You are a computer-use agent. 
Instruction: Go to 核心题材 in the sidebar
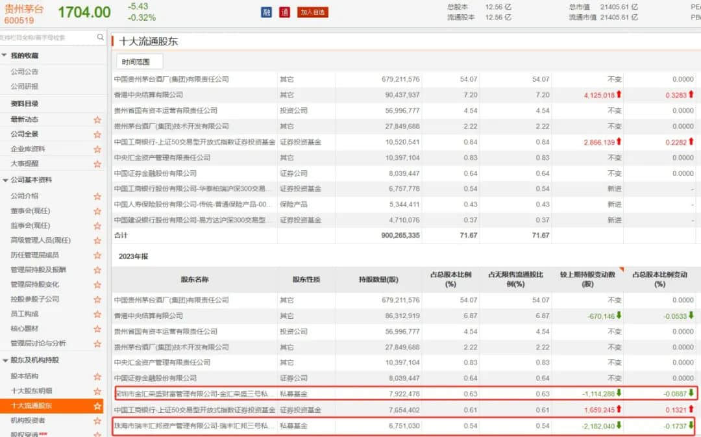pyautogui.click(x=25, y=329)
